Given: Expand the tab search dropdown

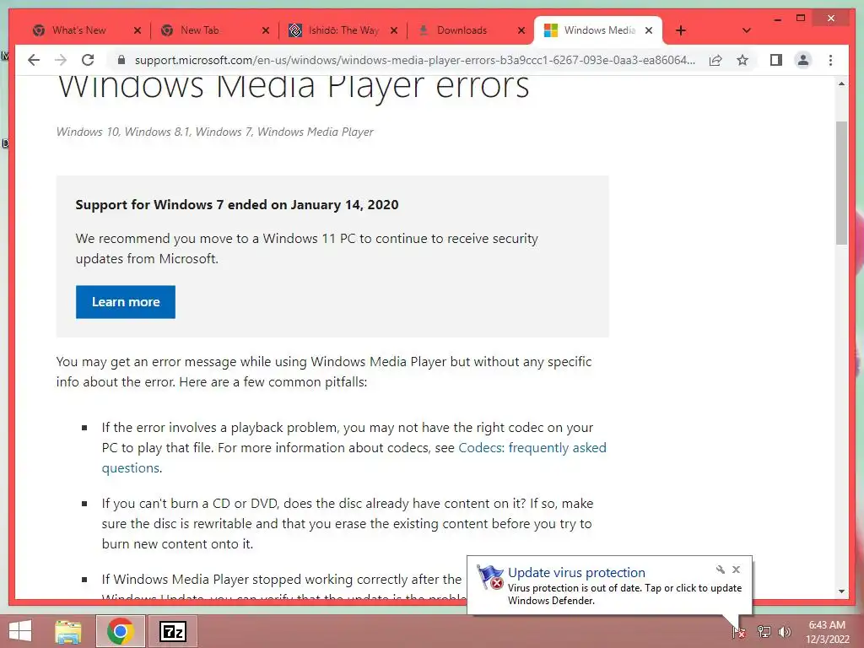Looking at the screenshot, I should point(746,30).
